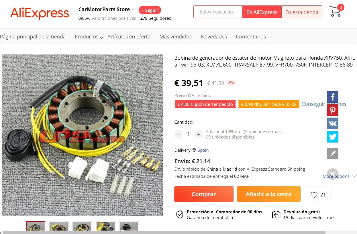
Task: Add item to wishlist heart
Action: click(x=318, y=194)
